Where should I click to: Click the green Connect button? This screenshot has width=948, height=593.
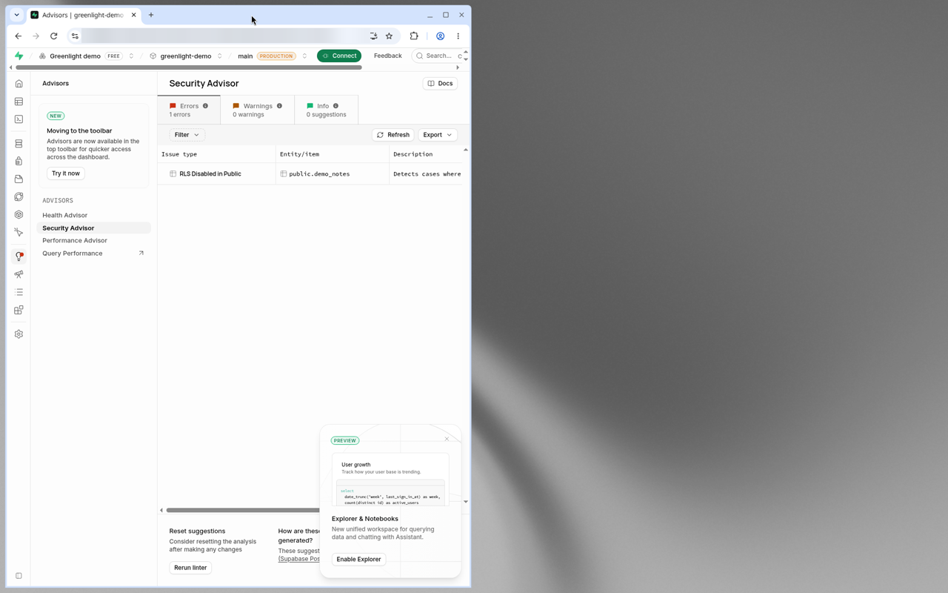[339, 56]
